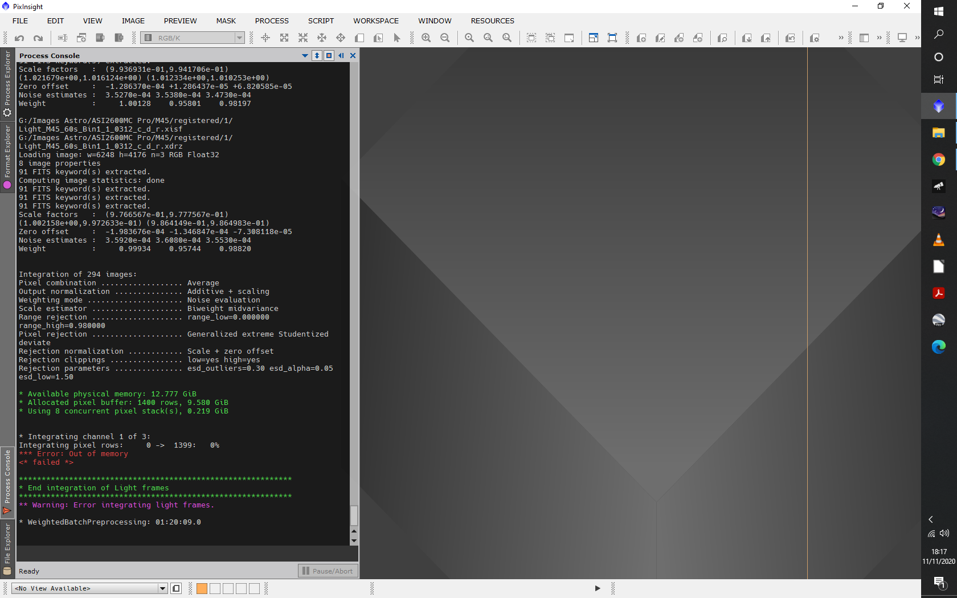Toggle Process Console auto-hide button
957x598 pixels.
click(x=341, y=55)
